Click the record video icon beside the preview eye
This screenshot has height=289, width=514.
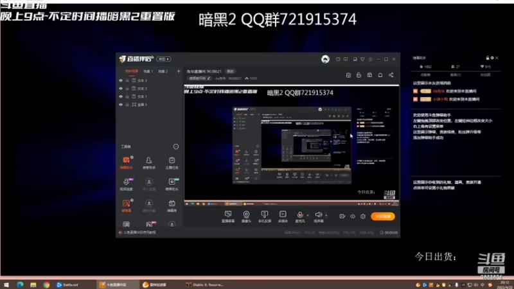342,216
